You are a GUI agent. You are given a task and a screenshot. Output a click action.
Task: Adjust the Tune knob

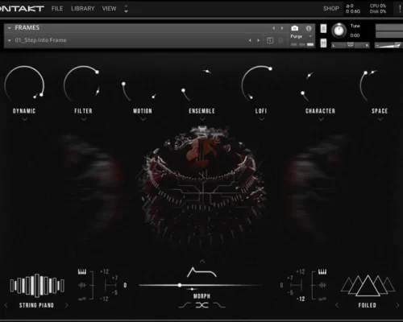click(x=339, y=31)
